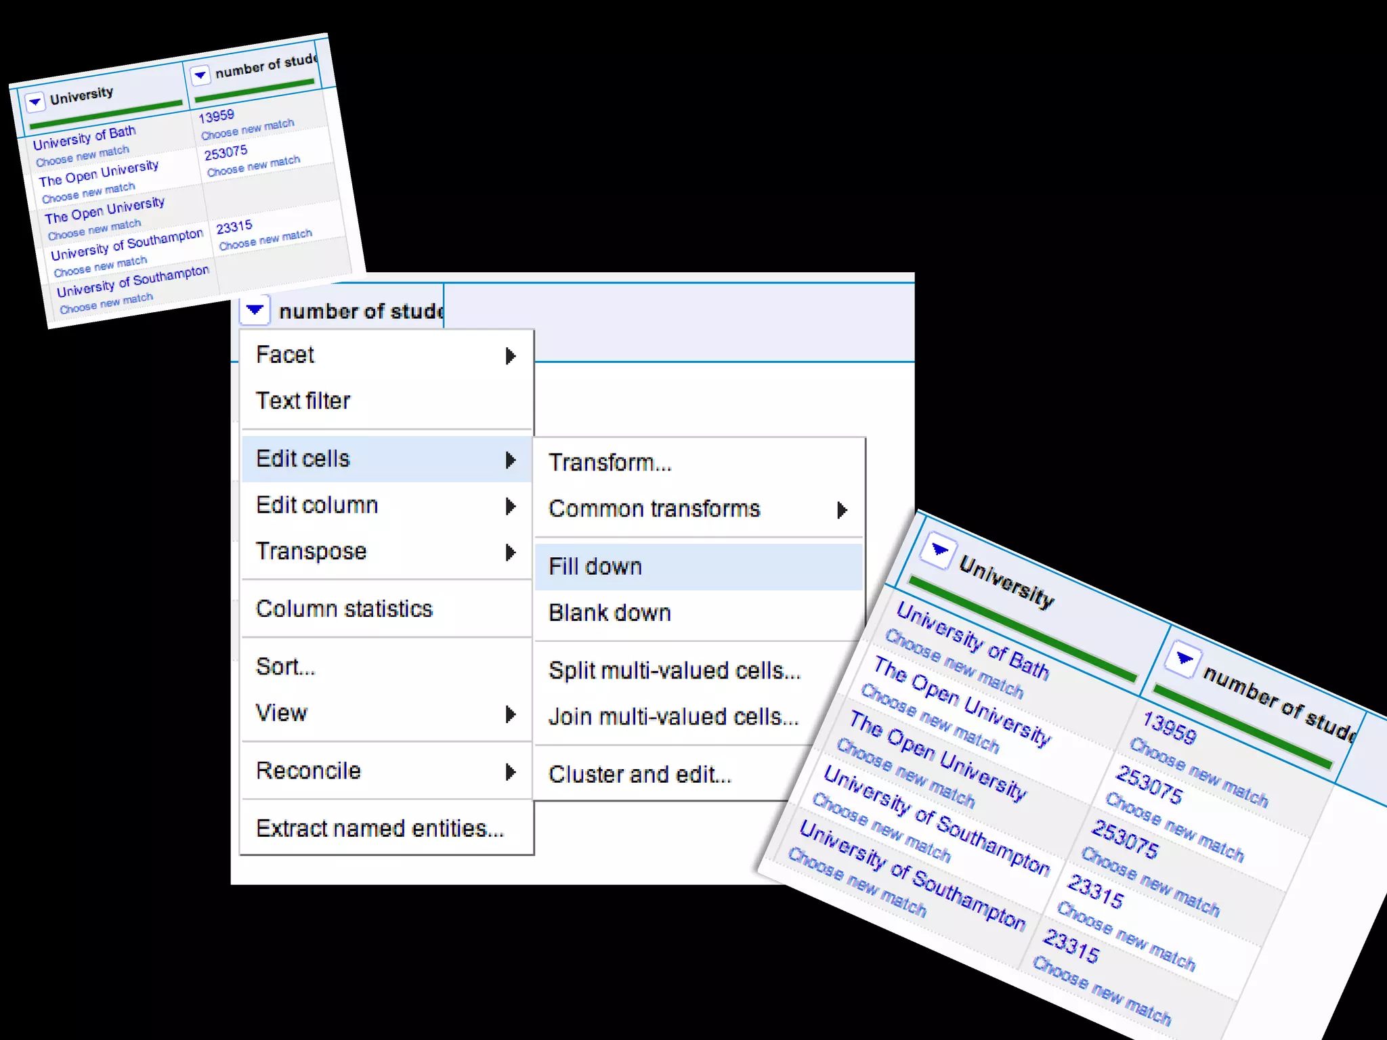
Task: Choose Split multi-valued cells... option
Action: 674,670
